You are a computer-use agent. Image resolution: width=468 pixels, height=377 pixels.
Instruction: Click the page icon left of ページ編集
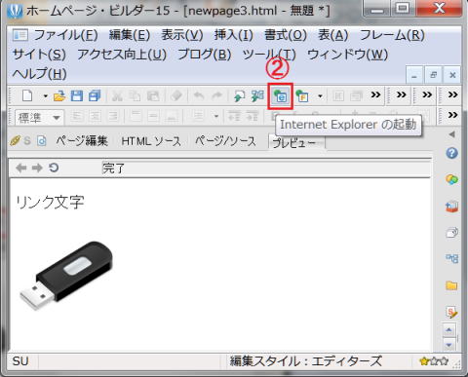pyautogui.click(x=42, y=141)
